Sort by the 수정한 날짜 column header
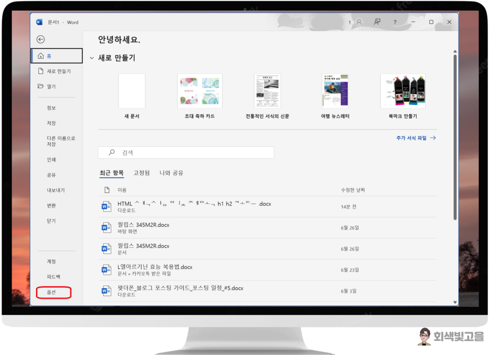Screen dimensions: 489x355 (353, 190)
